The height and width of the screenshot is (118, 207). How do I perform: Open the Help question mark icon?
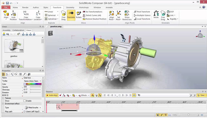coord(204,7)
